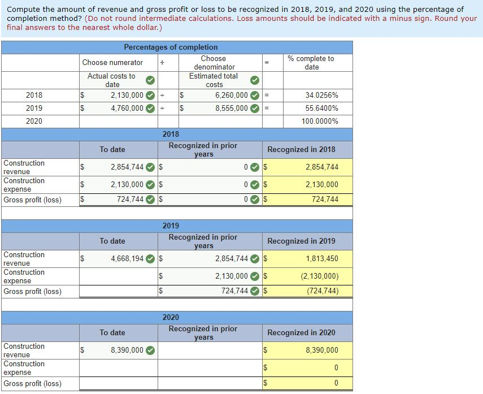Edit 2018 estimated total costs 6,260,000
The height and width of the screenshot is (394, 483).
pos(220,96)
